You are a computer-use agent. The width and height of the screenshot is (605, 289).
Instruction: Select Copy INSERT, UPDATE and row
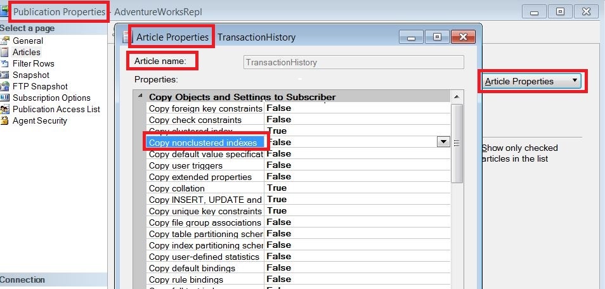pos(298,200)
